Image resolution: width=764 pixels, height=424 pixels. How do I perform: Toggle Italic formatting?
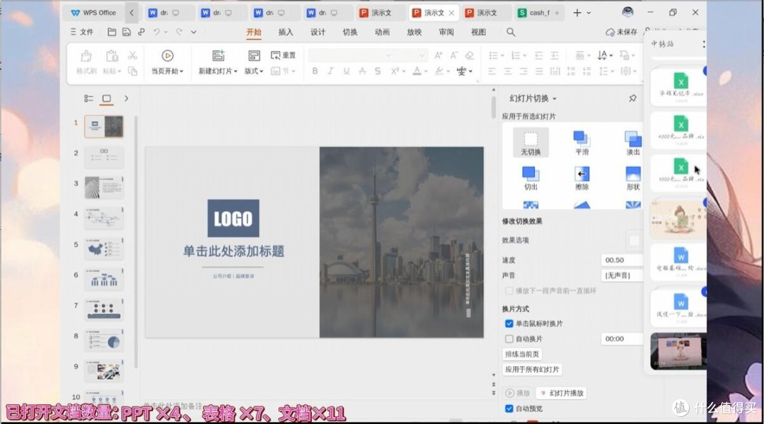[x=330, y=71]
